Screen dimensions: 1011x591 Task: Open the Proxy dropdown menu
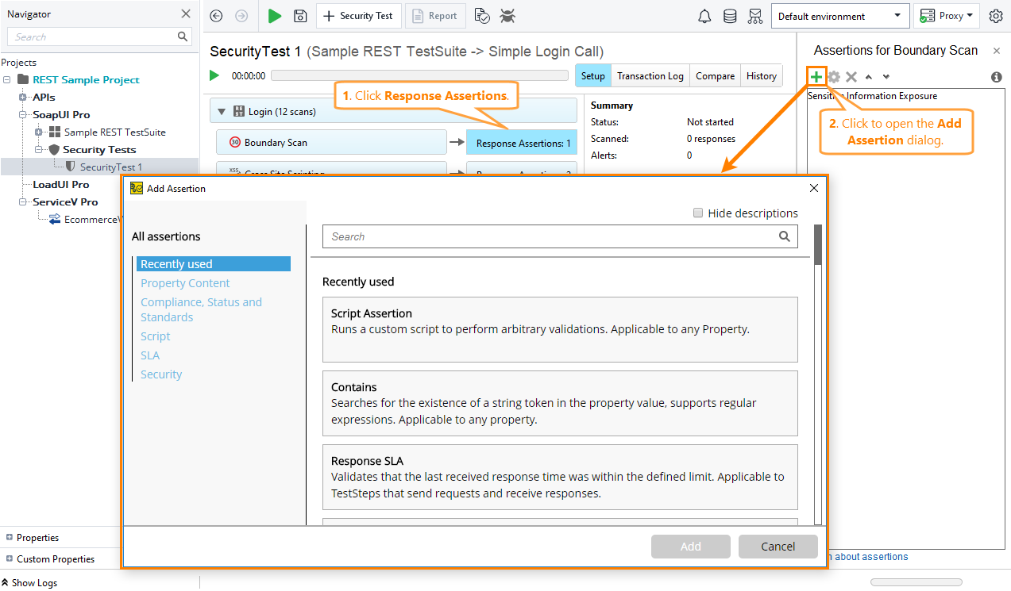(947, 16)
